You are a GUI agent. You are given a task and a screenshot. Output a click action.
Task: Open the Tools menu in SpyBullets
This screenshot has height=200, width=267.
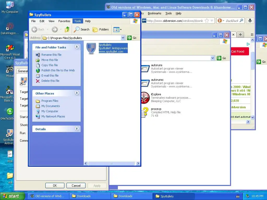(78, 21)
